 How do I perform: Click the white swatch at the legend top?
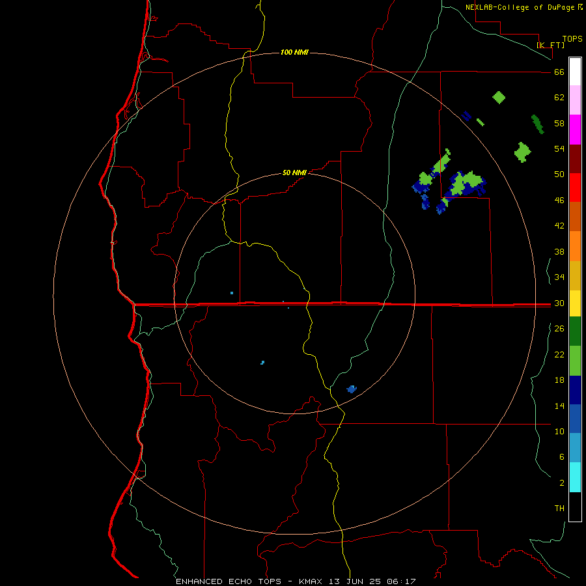pos(575,72)
